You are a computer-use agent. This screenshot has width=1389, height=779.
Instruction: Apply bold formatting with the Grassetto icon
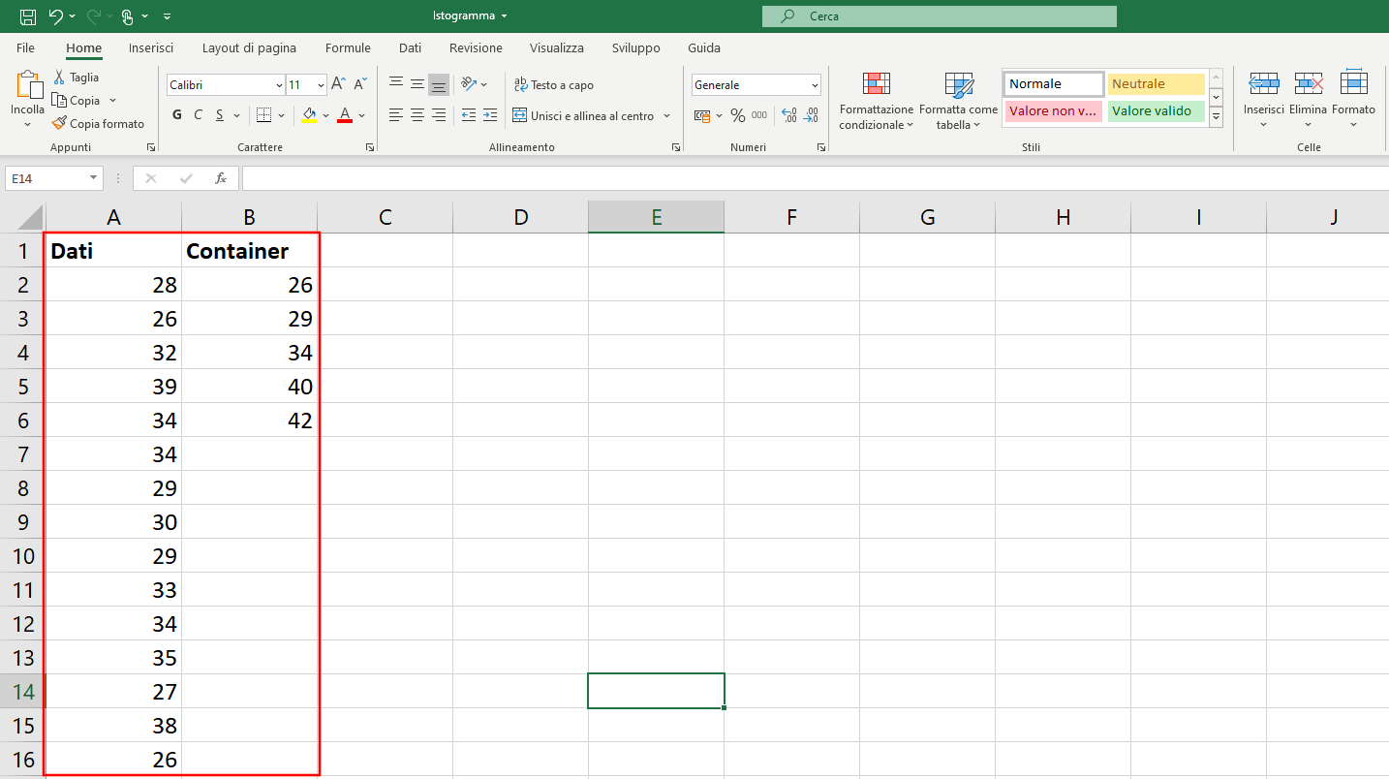point(176,113)
